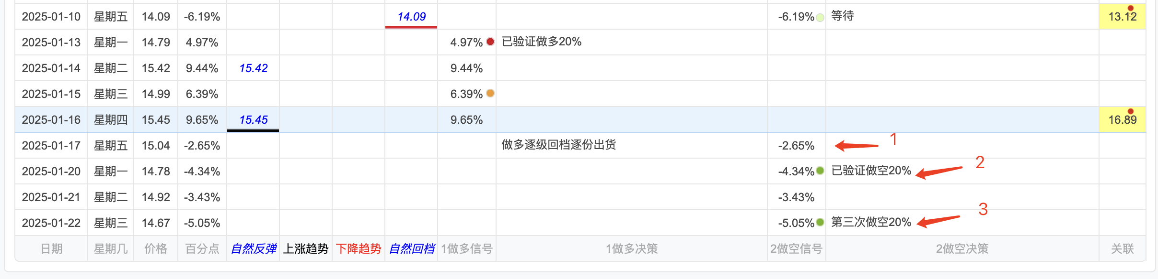The width and height of the screenshot is (1158, 279).
Task: Click the yellow 16.89 linked cell
Action: (x=1123, y=119)
